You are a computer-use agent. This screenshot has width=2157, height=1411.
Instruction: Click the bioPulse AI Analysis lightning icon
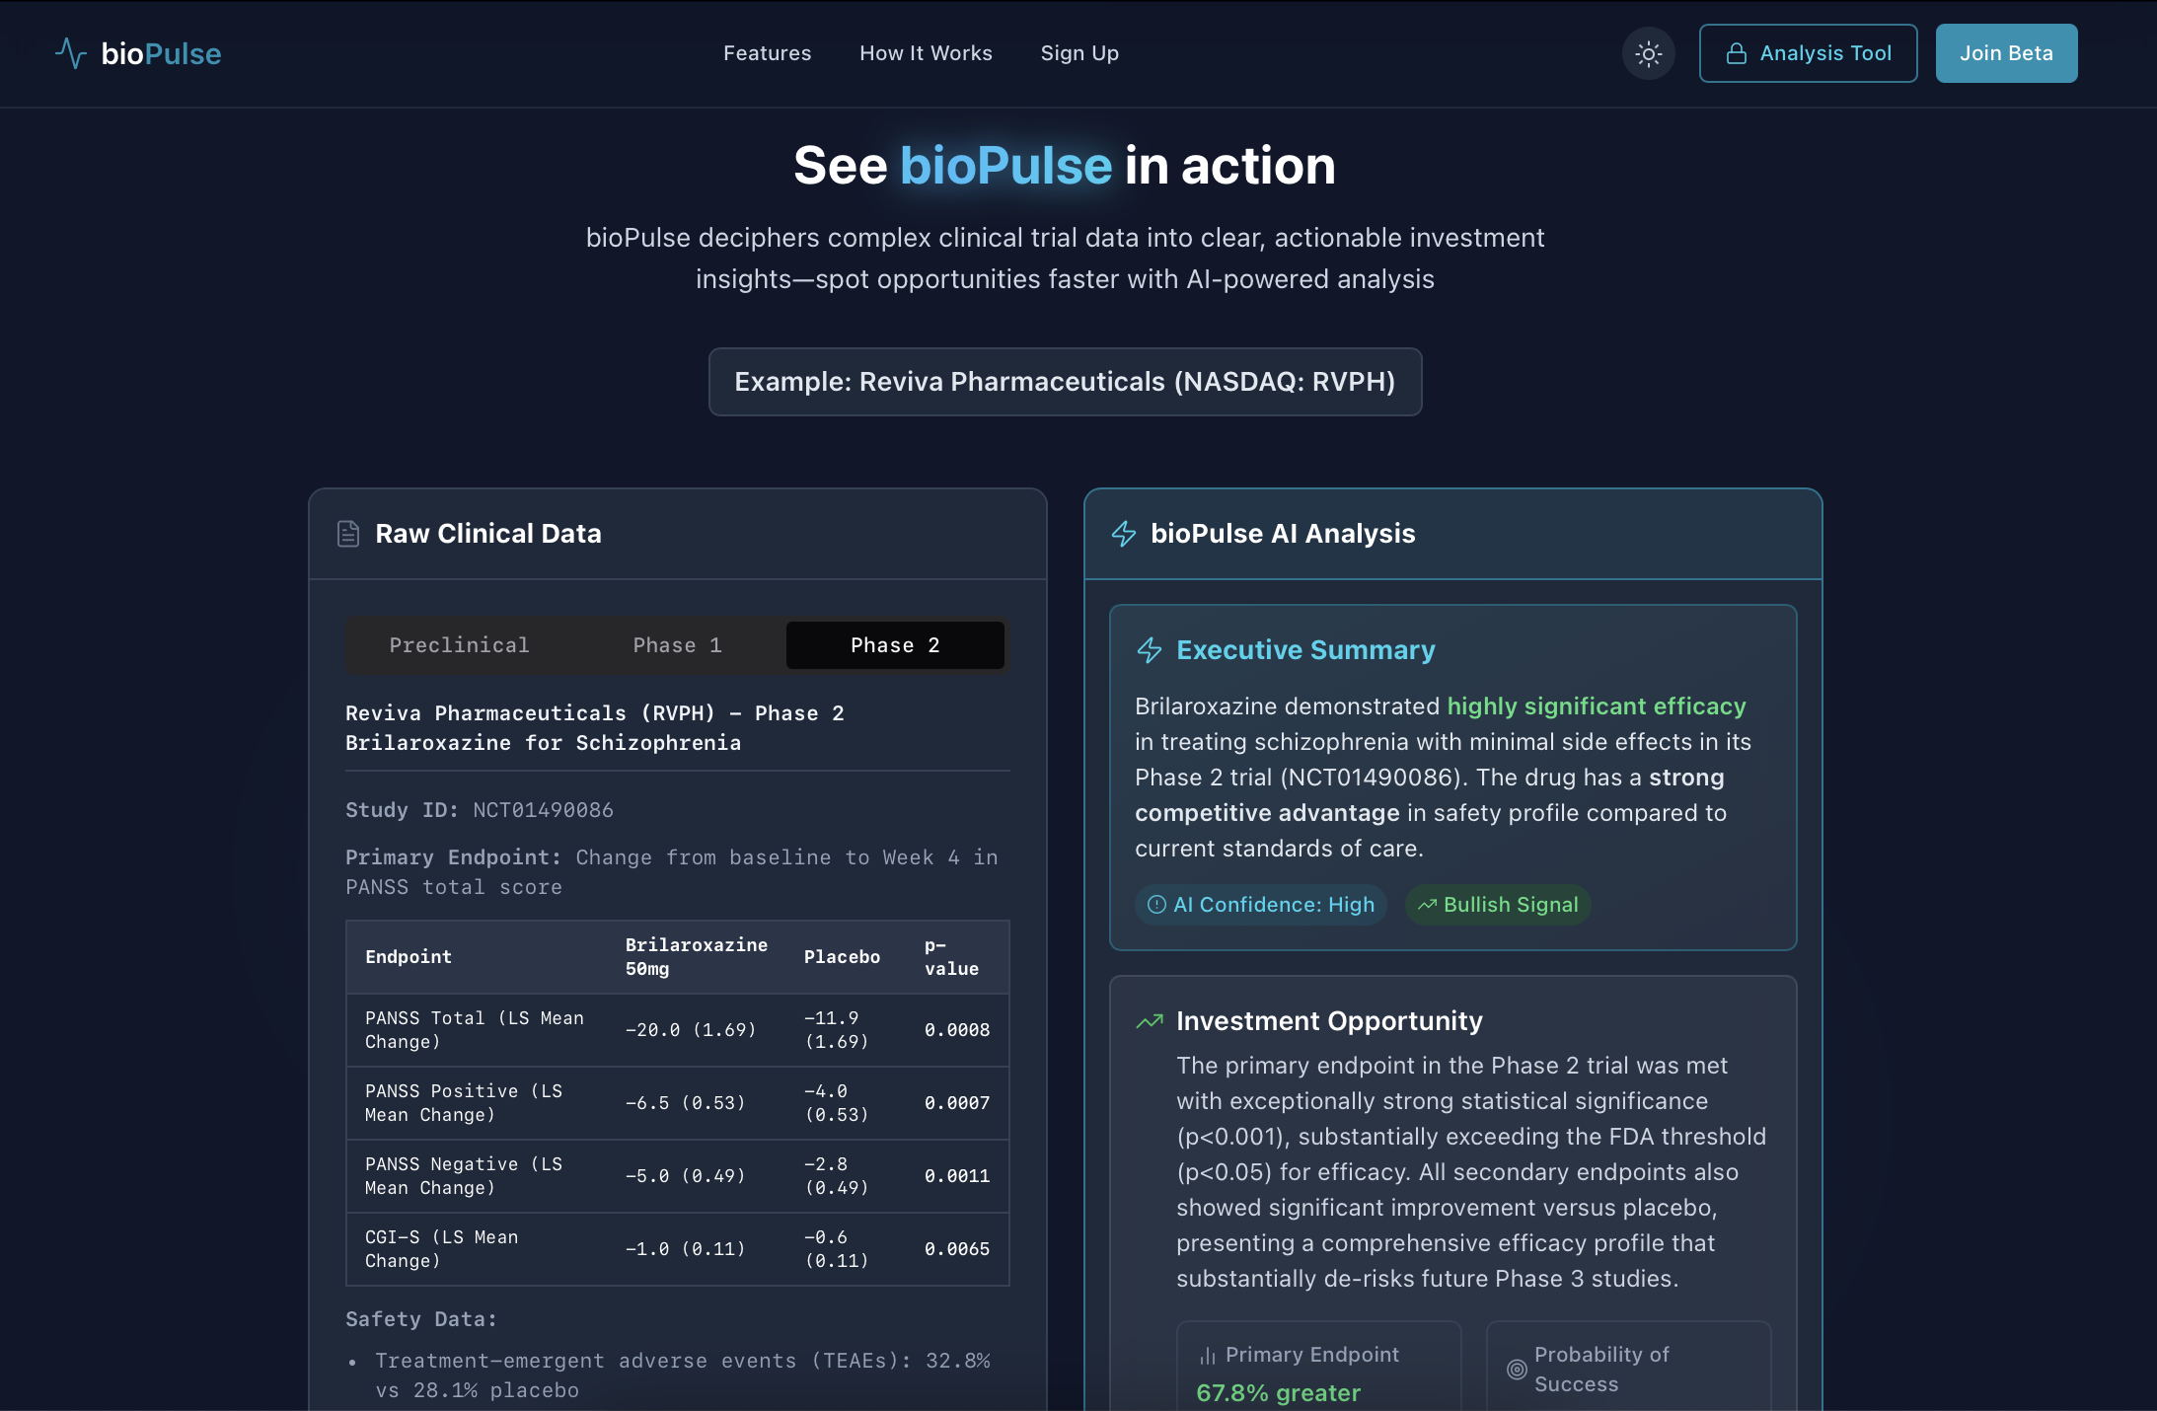[1124, 534]
